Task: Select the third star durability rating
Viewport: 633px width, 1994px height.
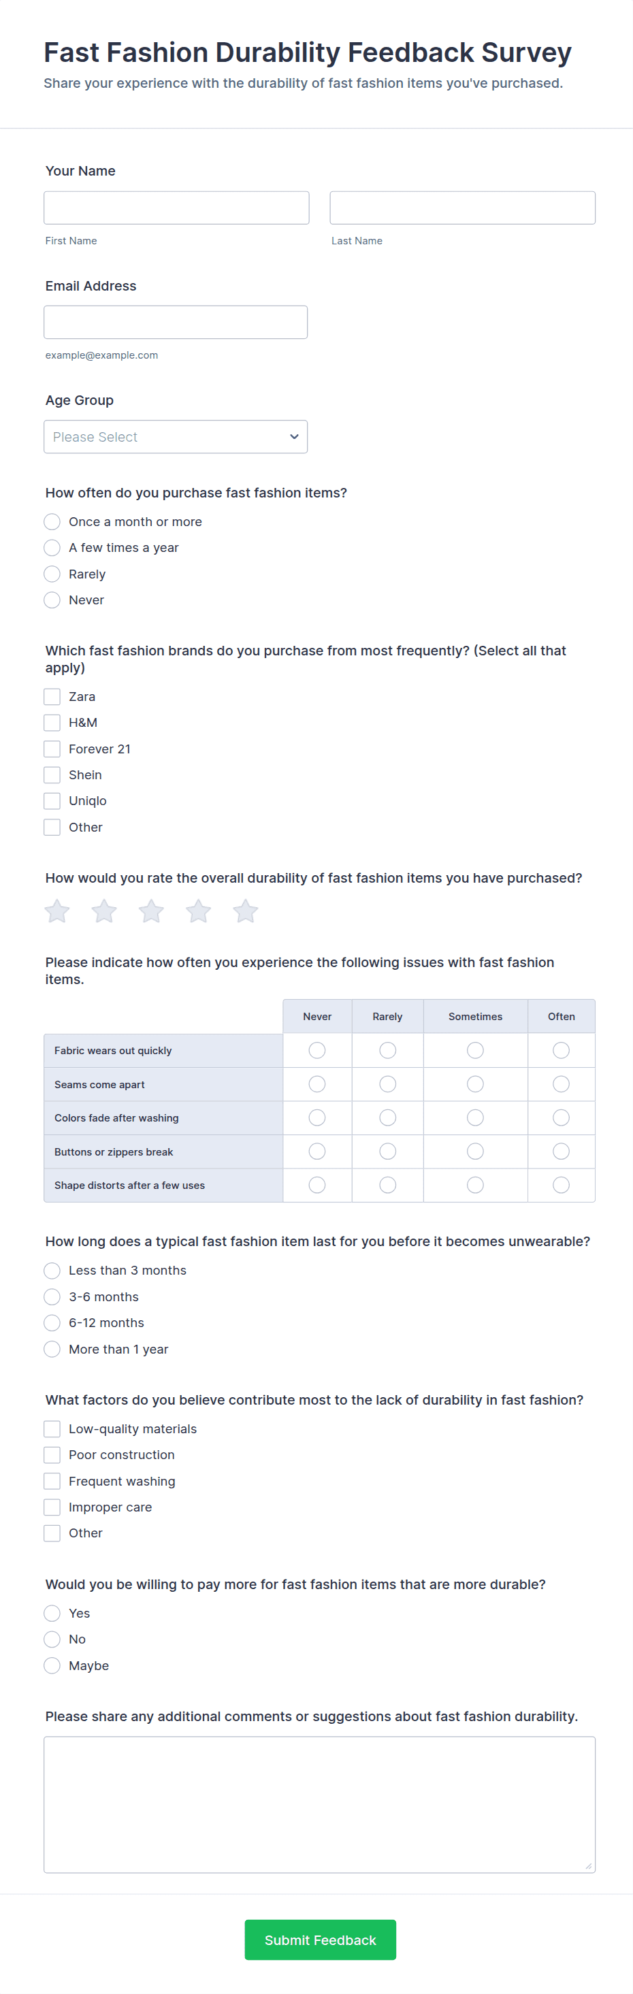Action: click(x=151, y=911)
